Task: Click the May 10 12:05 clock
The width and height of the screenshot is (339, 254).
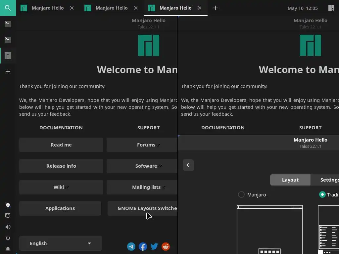Action: [303, 8]
